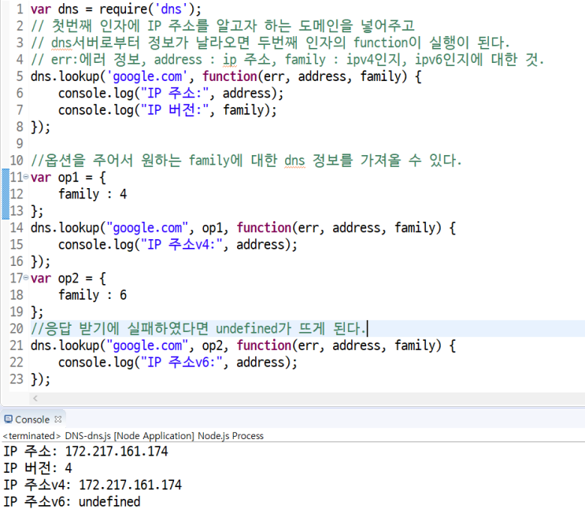Click the 'op1' argument on line 14
585x517 pixels.
point(213,228)
